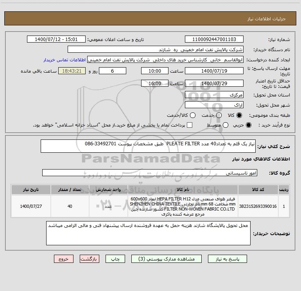The image size is (301, 291).
Task: Click the HEPA FILTER H12 product name cell
Action: 183,206
